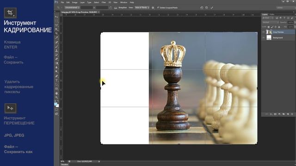Toggle adjustment layer filter in Layers
The width and height of the screenshot is (296, 166).
tap(281, 18)
